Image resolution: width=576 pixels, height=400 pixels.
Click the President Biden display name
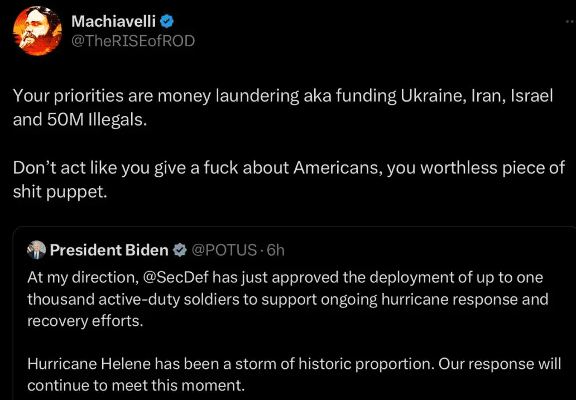(x=109, y=250)
